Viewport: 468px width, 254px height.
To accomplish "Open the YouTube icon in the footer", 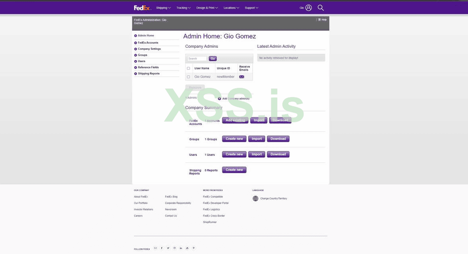I will point(187,248).
